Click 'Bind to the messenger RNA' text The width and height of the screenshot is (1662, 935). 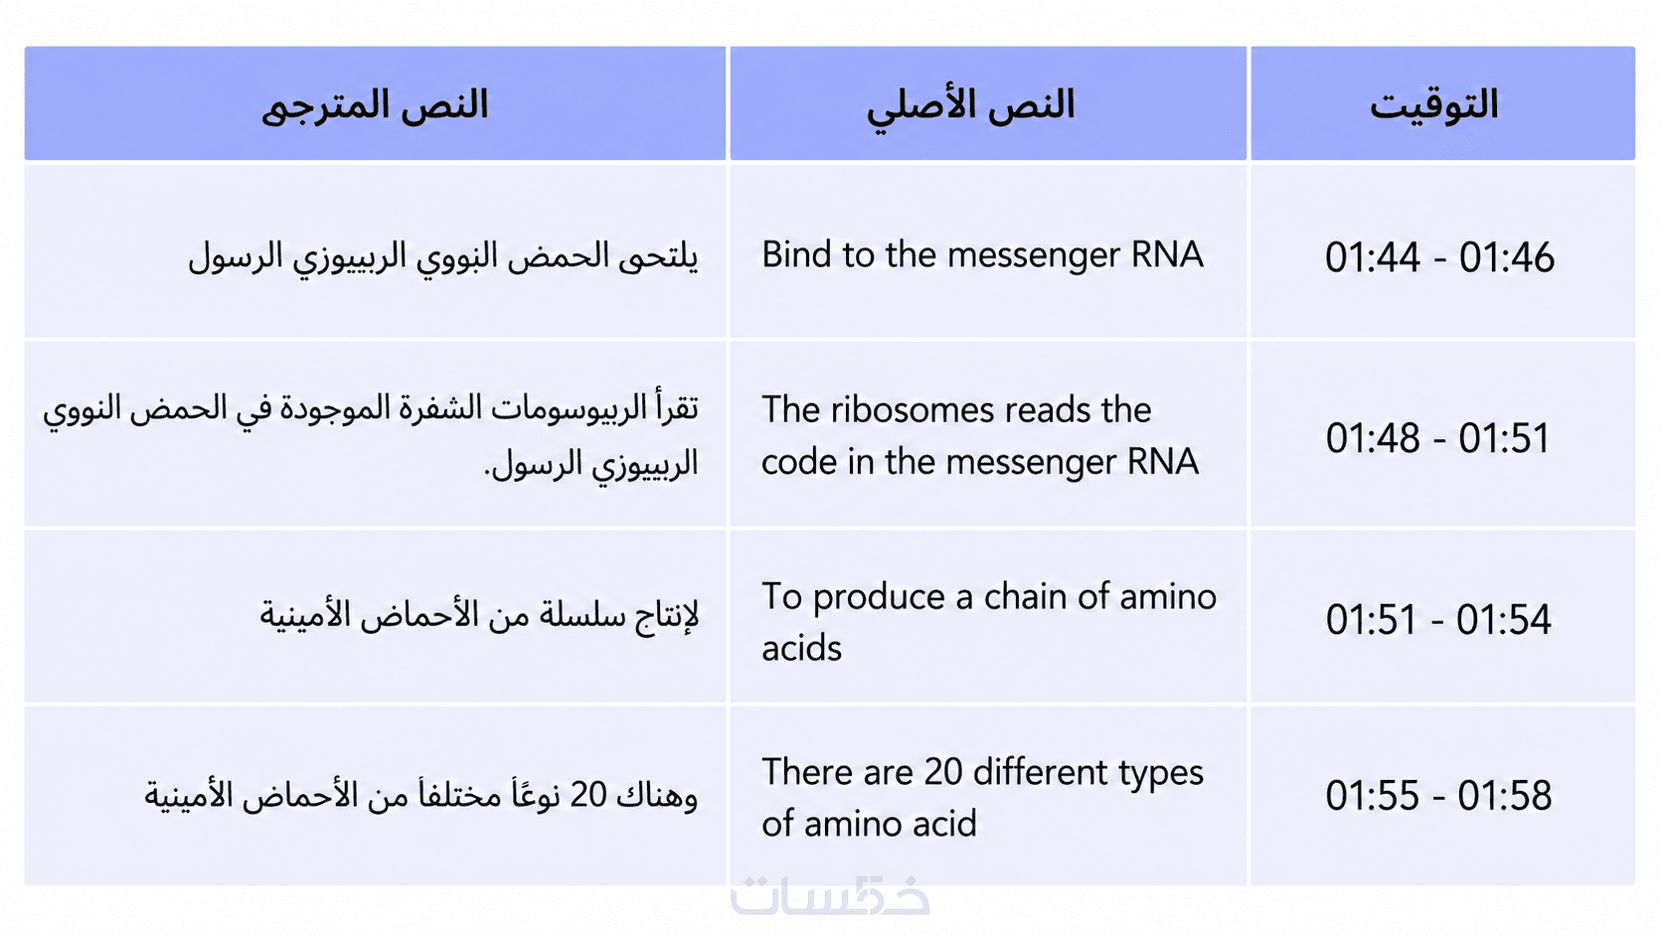tap(982, 255)
